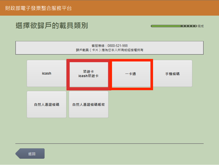Choose the 手機條碼 carrier option
219x165 pixels.
[172, 74]
